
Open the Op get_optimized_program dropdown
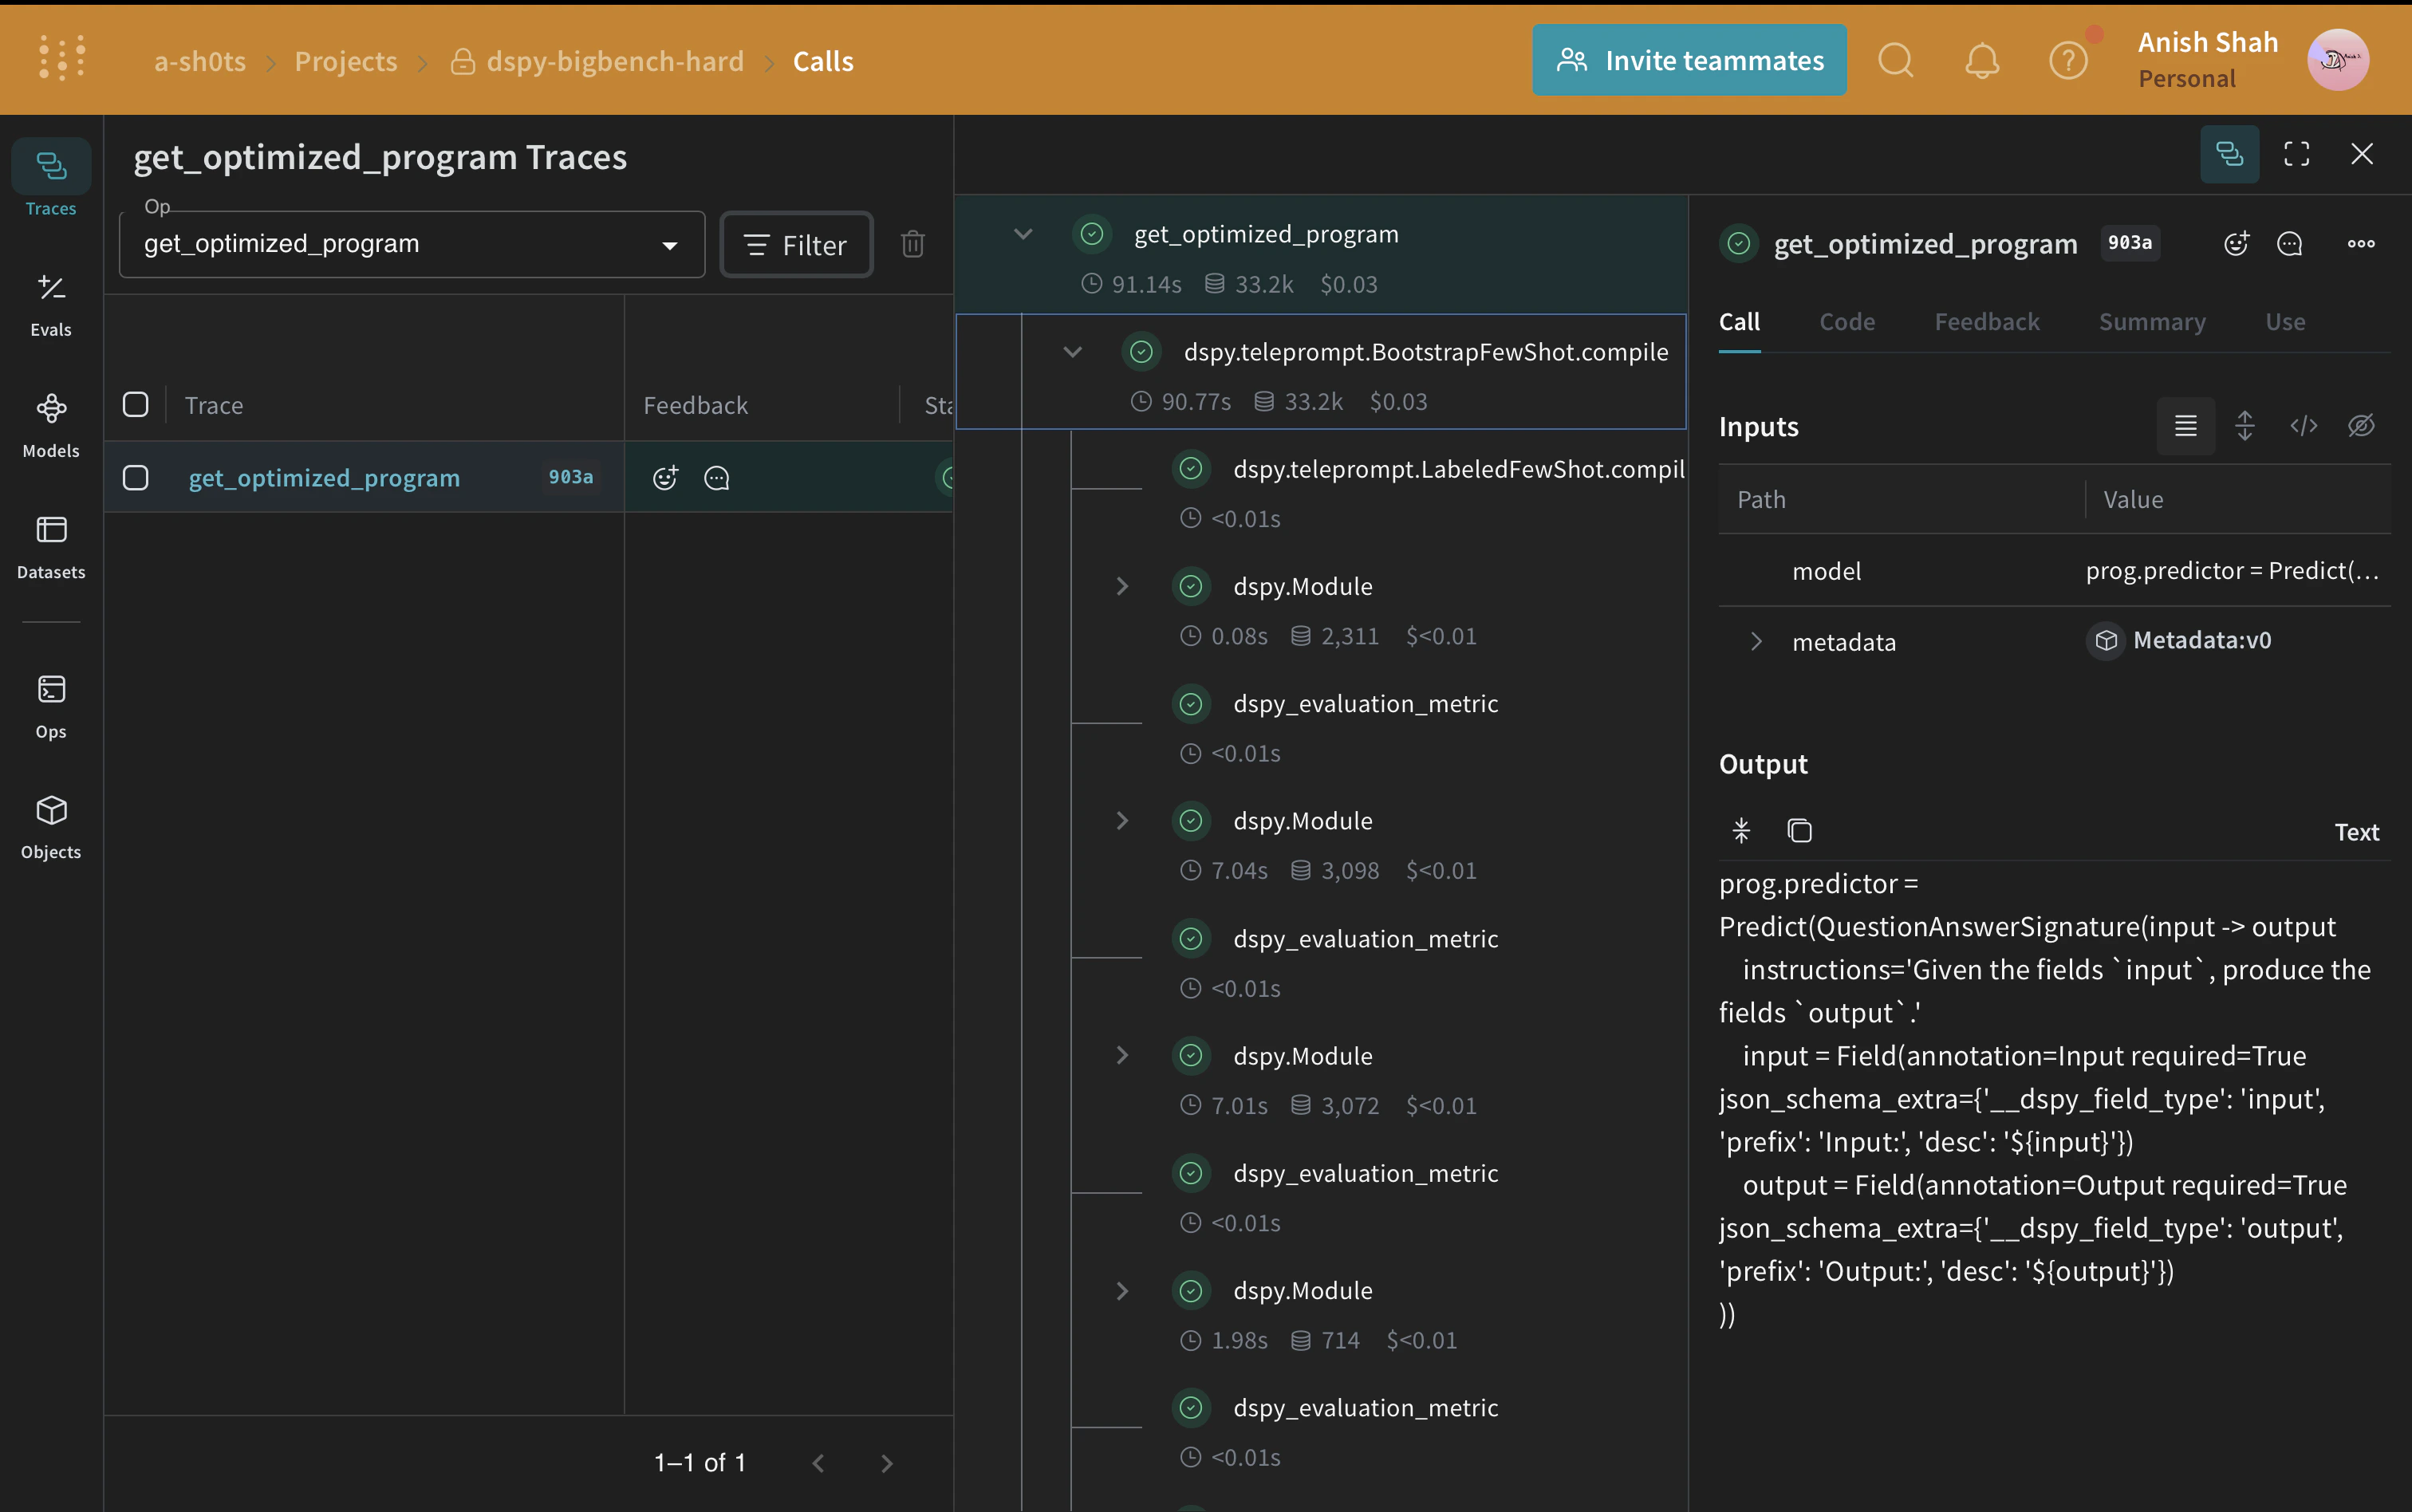[411, 244]
